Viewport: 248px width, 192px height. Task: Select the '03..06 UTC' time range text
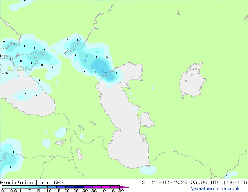(205, 183)
